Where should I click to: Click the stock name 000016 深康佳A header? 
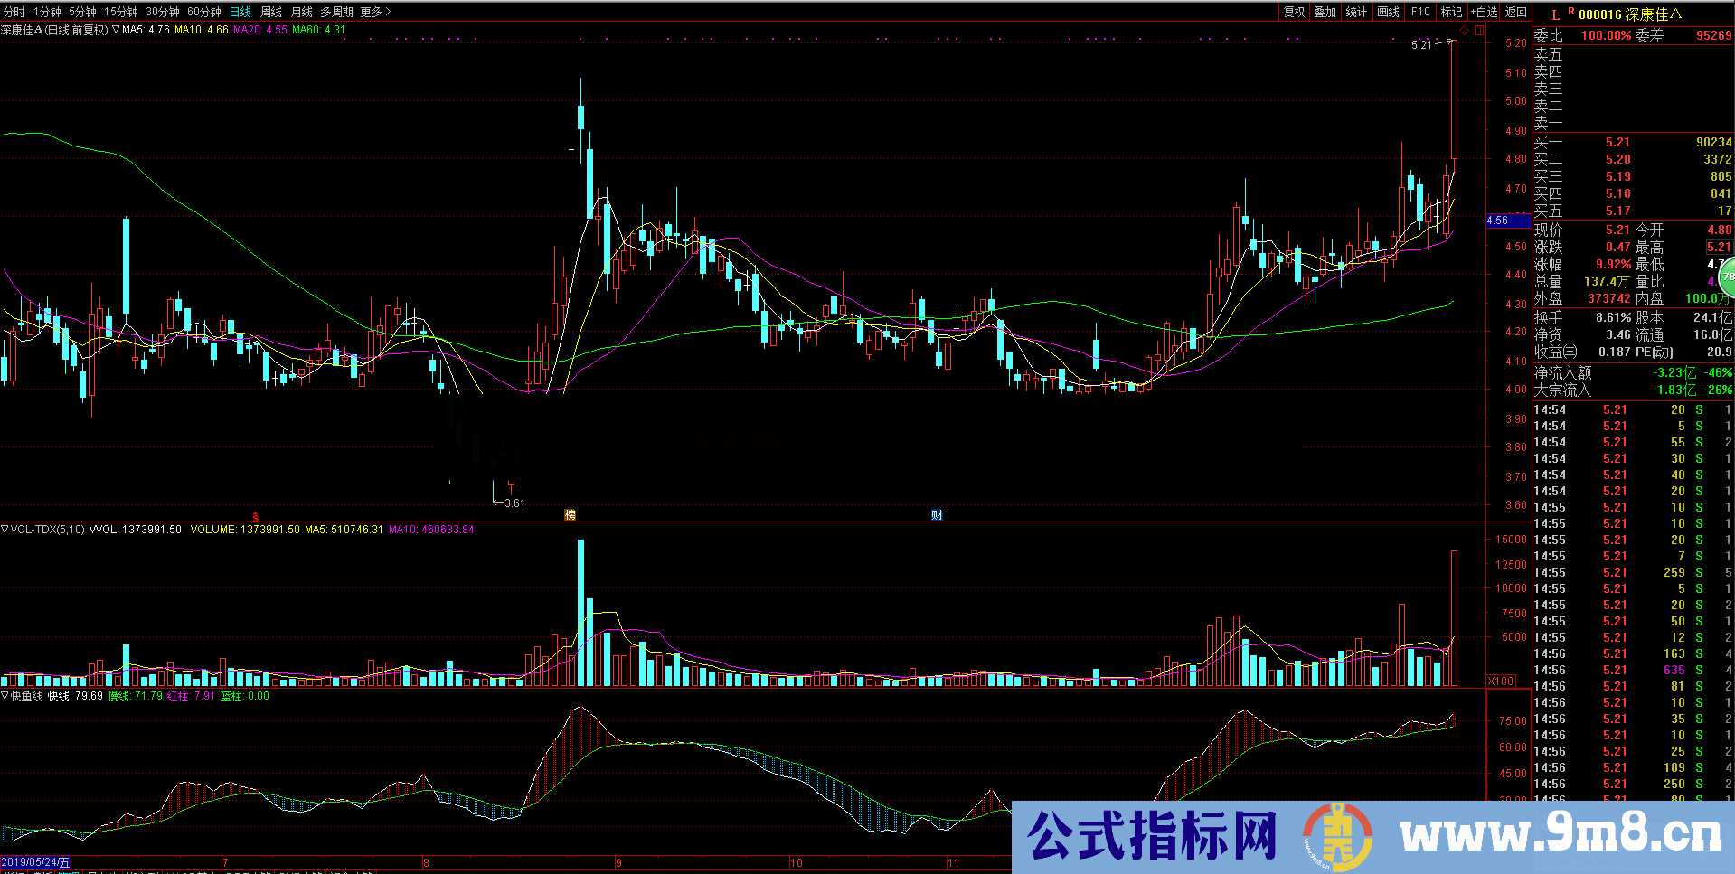(1630, 14)
